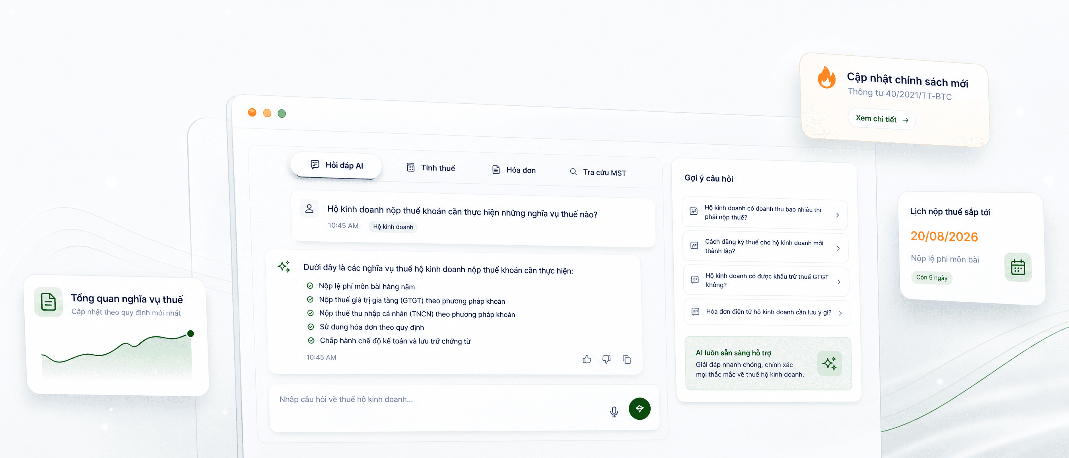
Task: Open suggestion about khấu trừ thuế GTGT
Action: pos(766,280)
